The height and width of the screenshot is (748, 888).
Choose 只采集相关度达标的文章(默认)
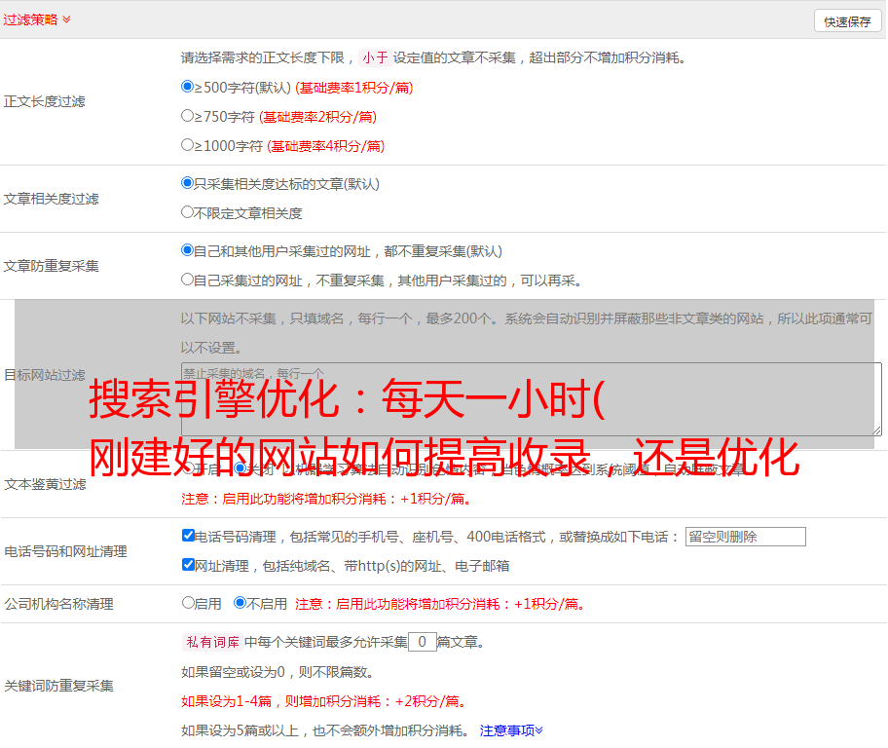click(x=187, y=183)
